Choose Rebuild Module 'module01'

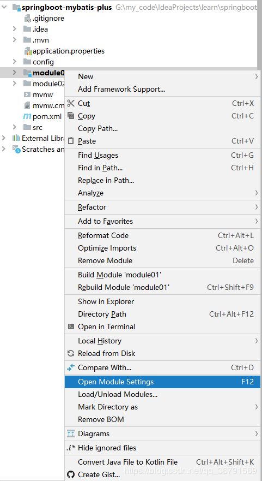[163, 287]
